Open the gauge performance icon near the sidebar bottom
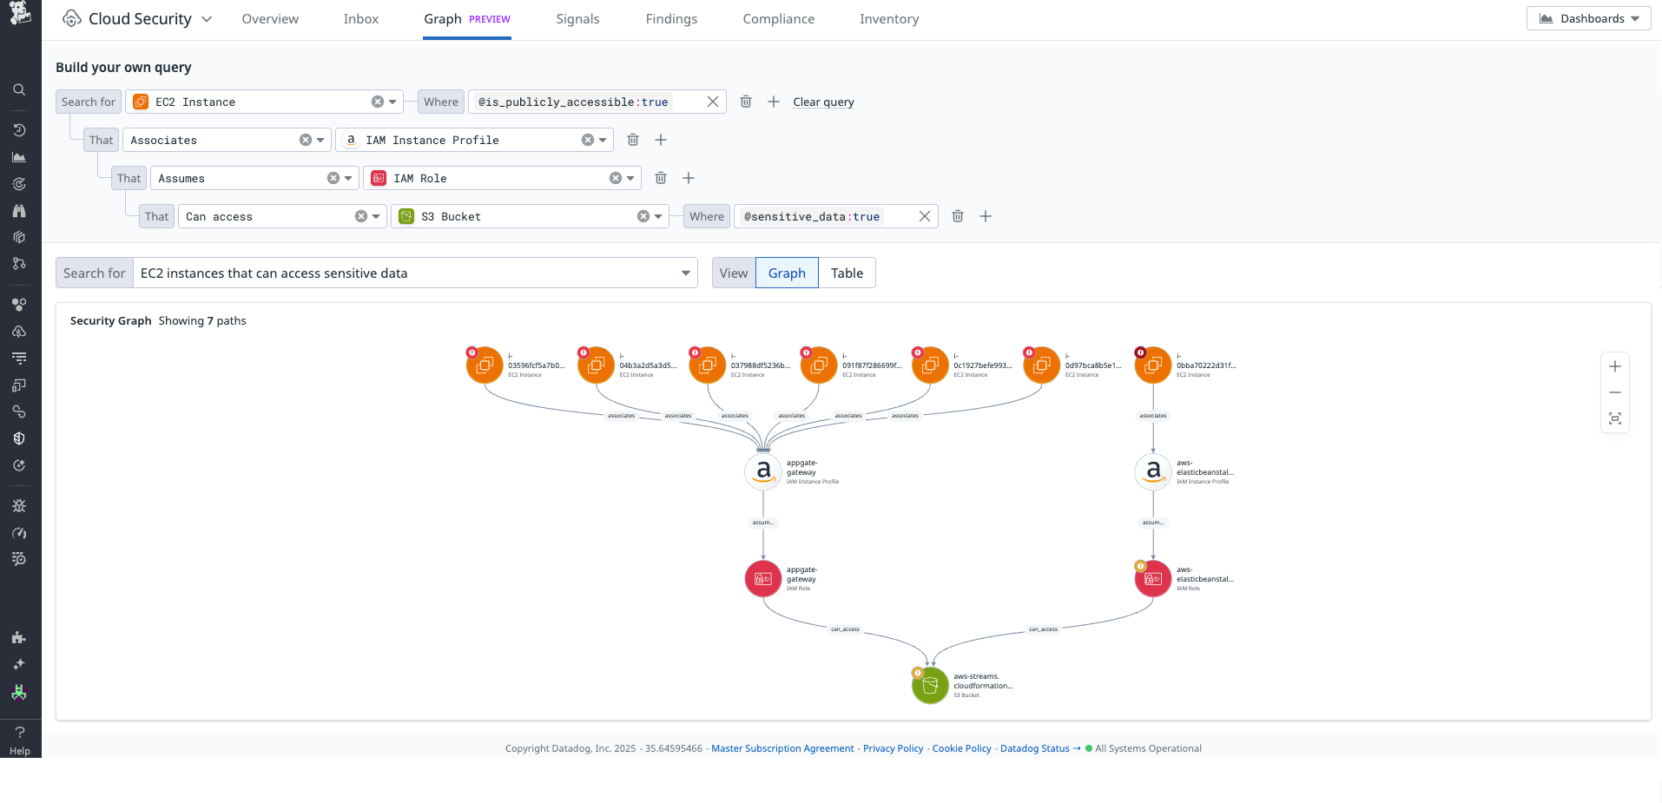The width and height of the screenshot is (1662, 803). [x=19, y=533]
